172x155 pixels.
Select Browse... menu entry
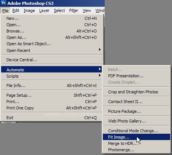pos(52,31)
